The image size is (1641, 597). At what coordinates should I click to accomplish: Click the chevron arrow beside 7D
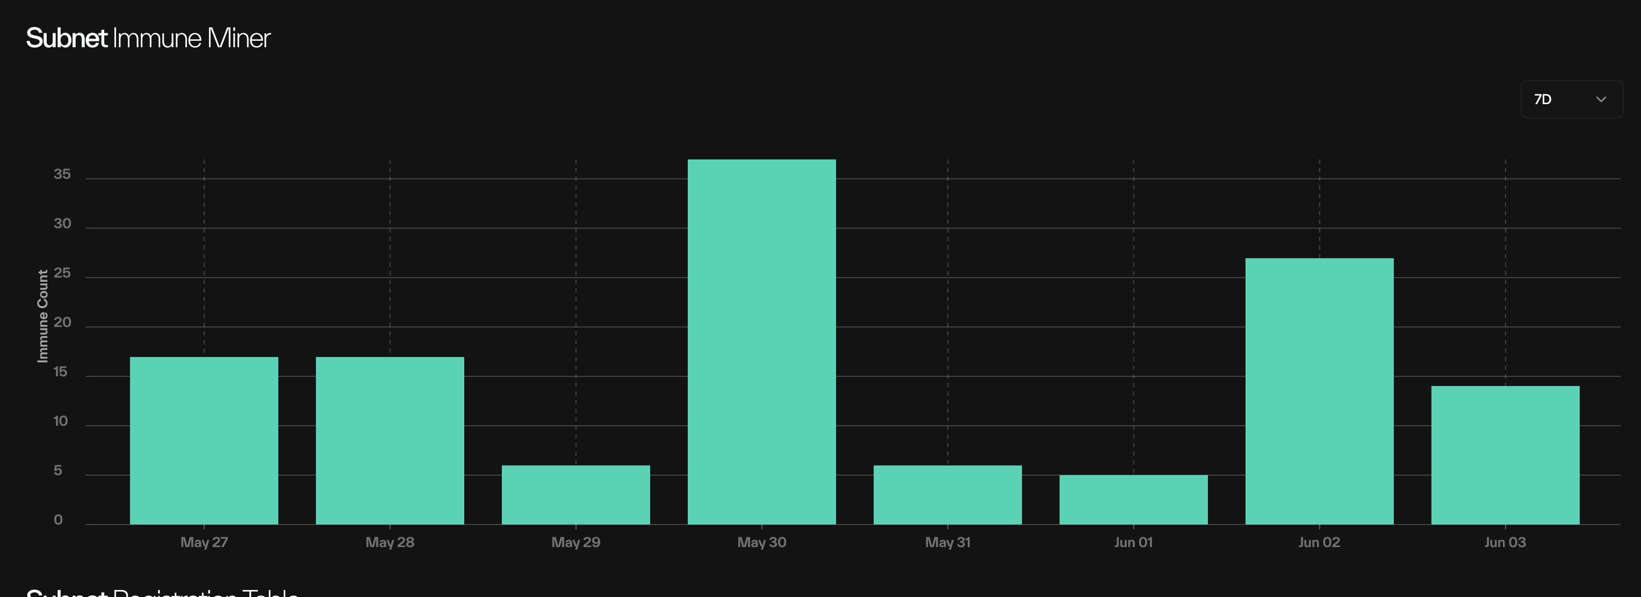point(1601,99)
